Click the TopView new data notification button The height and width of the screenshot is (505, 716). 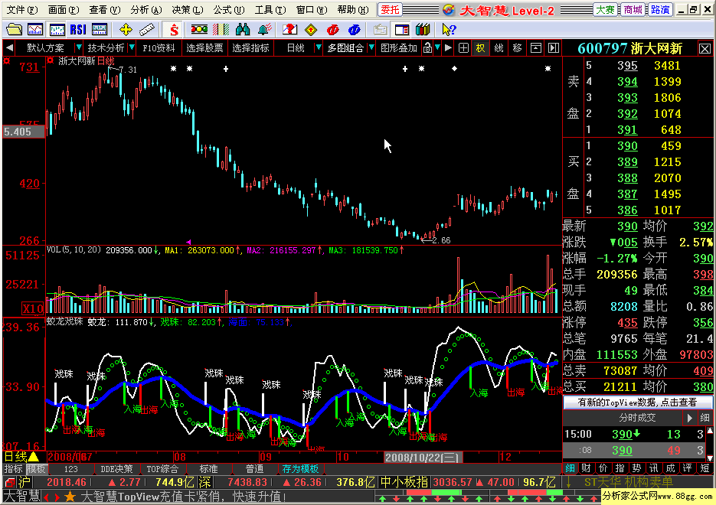pos(637,402)
